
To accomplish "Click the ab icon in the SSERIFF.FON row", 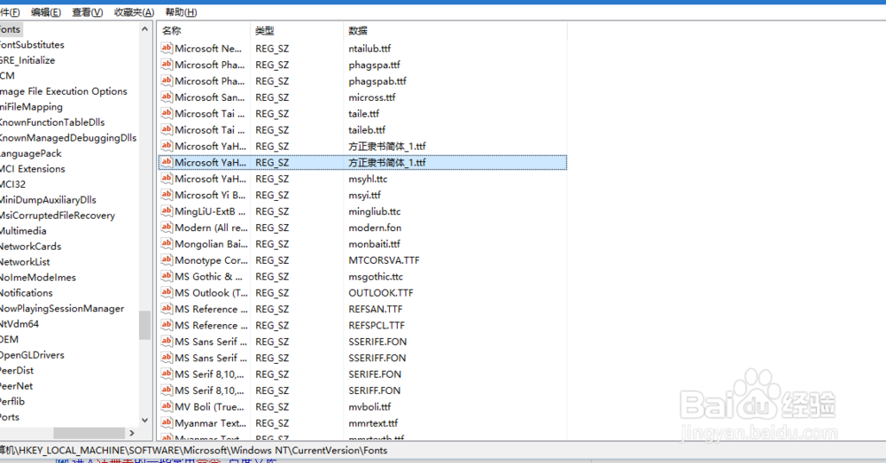I will click(167, 358).
